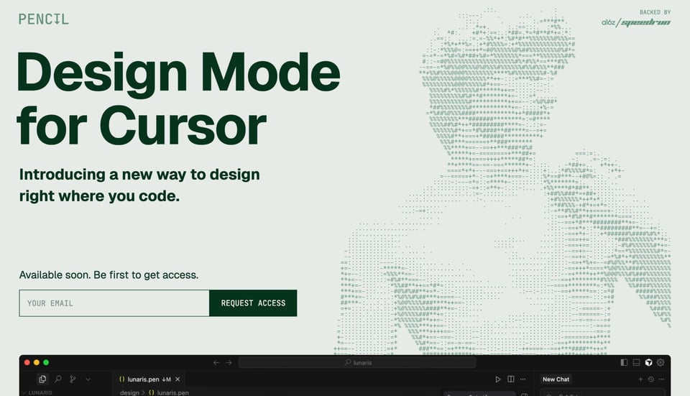The image size is (690, 396).
Task: Open the Search magnifier in activity bar
Action: pyautogui.click(x=58, y=379)
